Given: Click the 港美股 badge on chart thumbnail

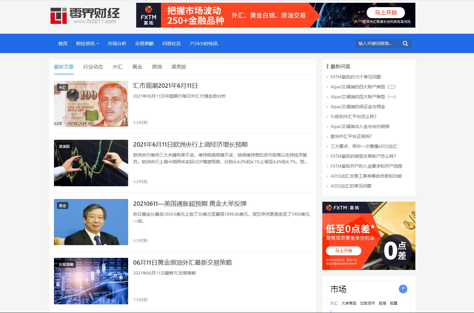Looking at the screenshot, I should [64, 147].
